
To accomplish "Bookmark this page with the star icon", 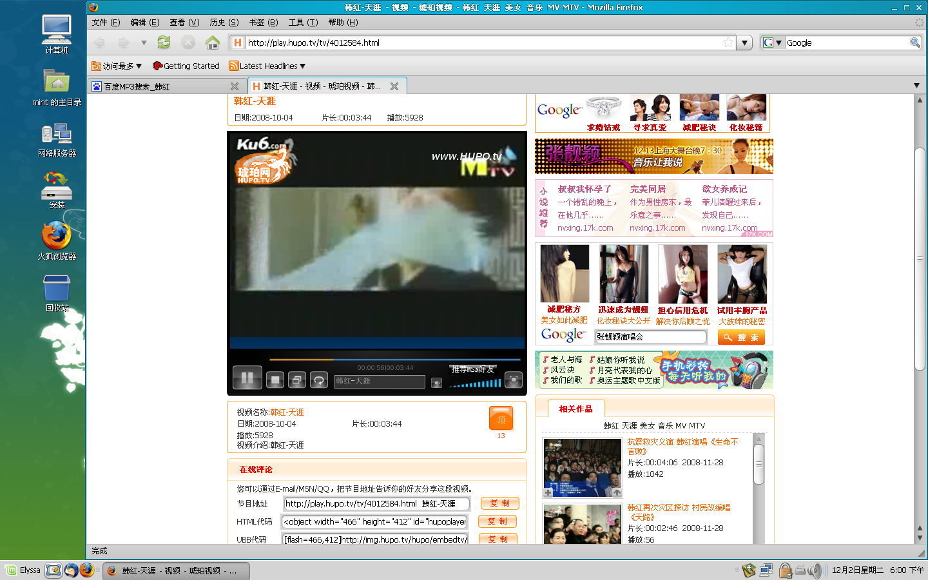I will (728, 43).
